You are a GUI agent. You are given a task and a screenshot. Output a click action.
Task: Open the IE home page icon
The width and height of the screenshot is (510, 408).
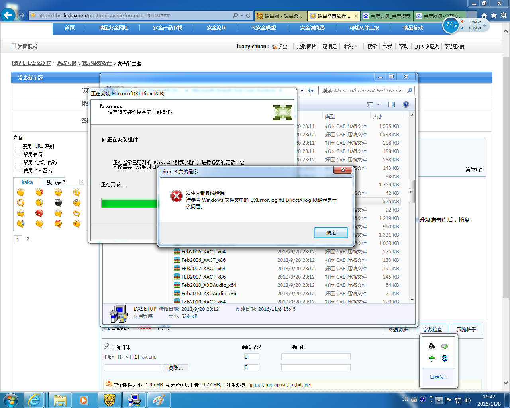point(484,15)
